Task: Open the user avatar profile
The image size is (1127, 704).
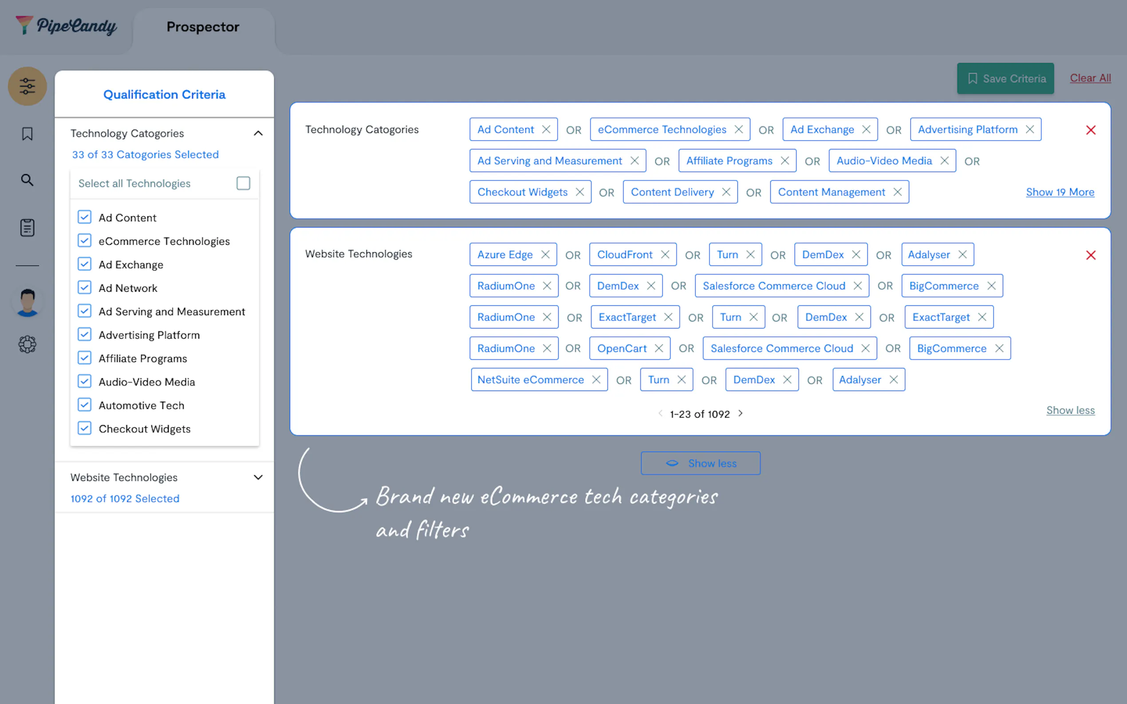Action: 27,302
